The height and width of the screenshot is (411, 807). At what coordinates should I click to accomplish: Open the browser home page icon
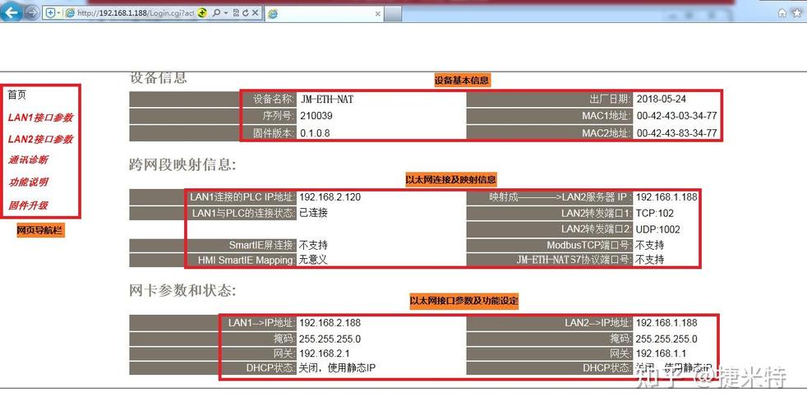(x=782, y=12)
